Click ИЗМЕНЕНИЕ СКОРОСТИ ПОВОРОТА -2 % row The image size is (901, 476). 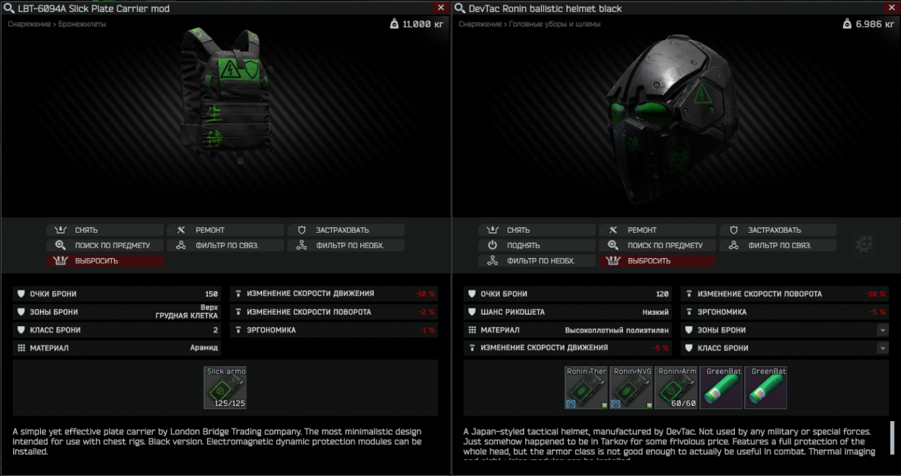pos(334,312)
